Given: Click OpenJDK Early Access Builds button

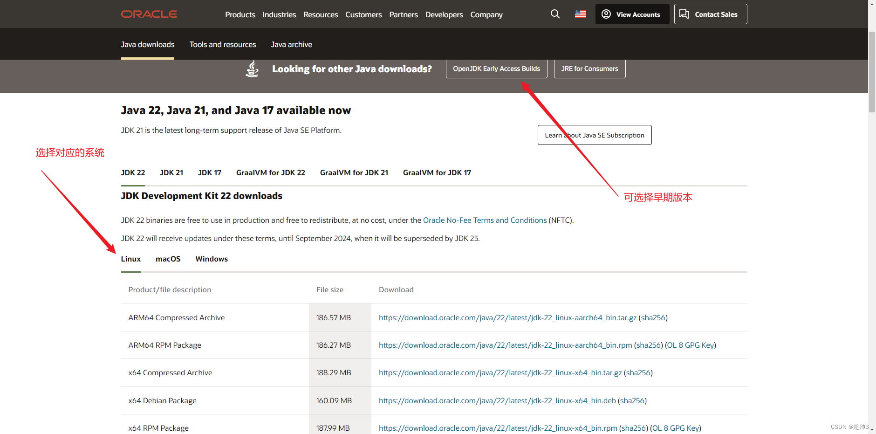Looking at the screenshot, I should point(497,69).
